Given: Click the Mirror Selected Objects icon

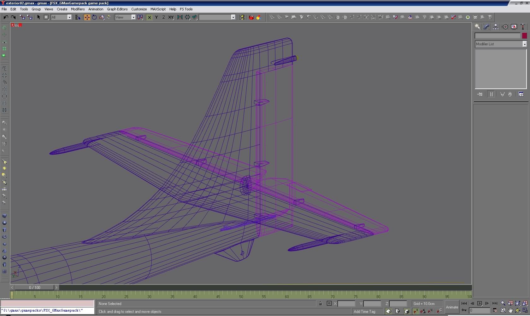Looking at the screenshot, I should [x=180, y=17].
